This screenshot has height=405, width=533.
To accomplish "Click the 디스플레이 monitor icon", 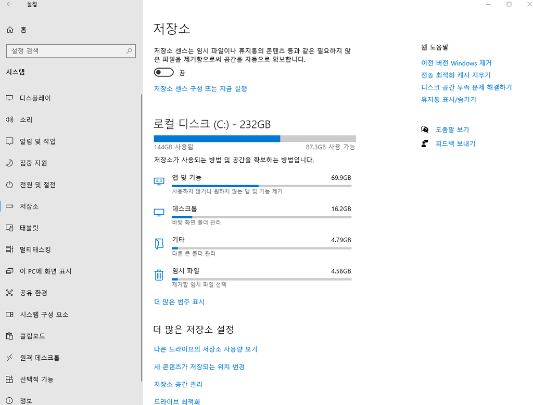I will coord(9,98).
